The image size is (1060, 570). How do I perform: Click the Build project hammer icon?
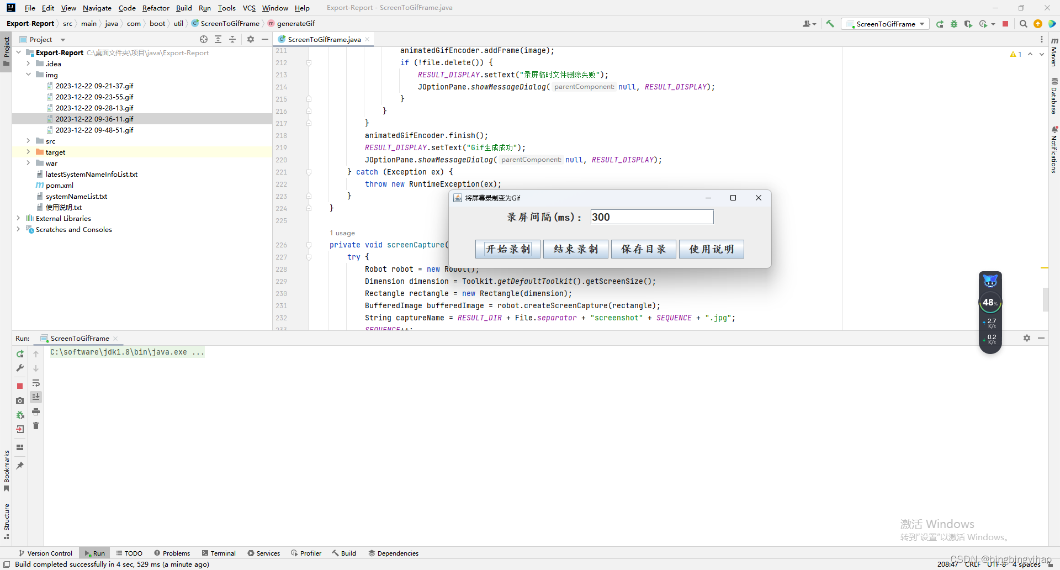coord(830,24)
